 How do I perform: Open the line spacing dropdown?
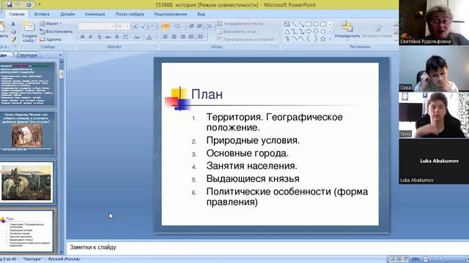pyautogui.click(x=210, y=26)
